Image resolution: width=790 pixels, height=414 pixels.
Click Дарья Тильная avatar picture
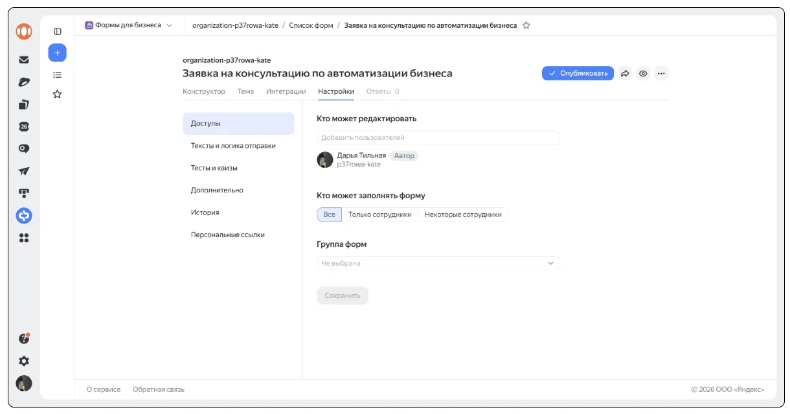pos(325,159)
